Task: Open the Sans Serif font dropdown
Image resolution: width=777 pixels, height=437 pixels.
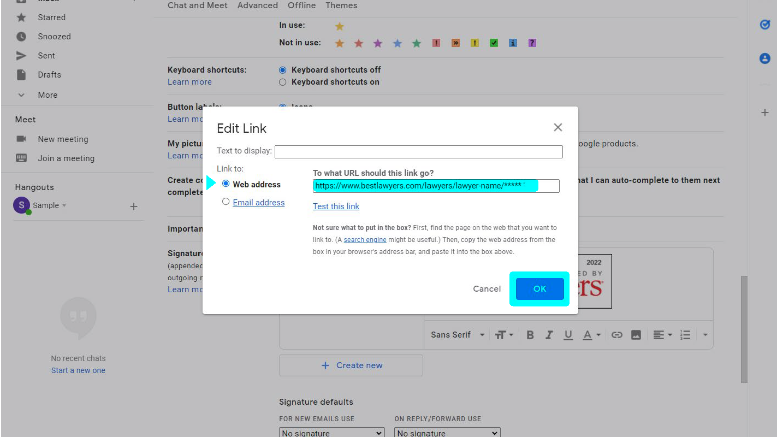Action: click(x=456, y=334)
